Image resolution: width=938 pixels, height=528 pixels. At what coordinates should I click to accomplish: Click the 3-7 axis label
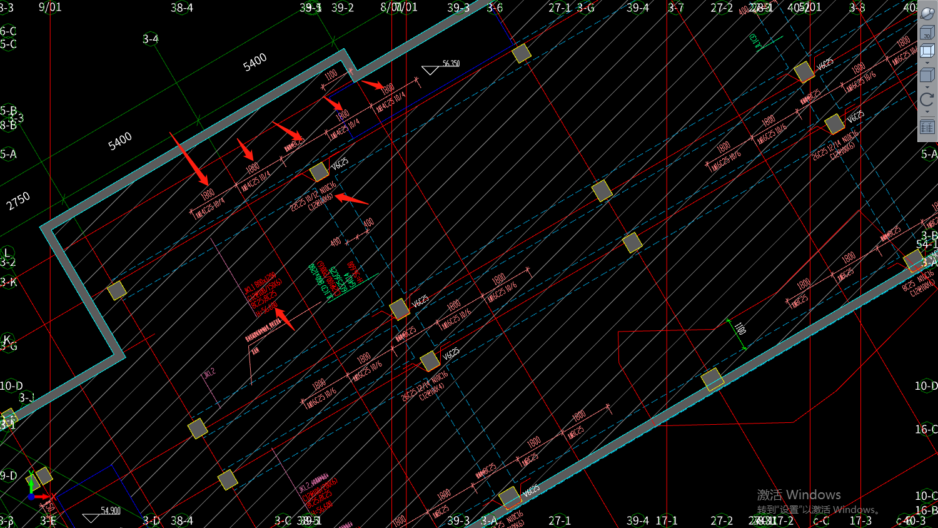point(676,8)
